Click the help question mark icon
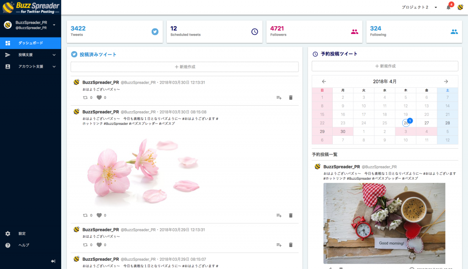The height and width of the screenshot is (269, 468). click(8, 245)
